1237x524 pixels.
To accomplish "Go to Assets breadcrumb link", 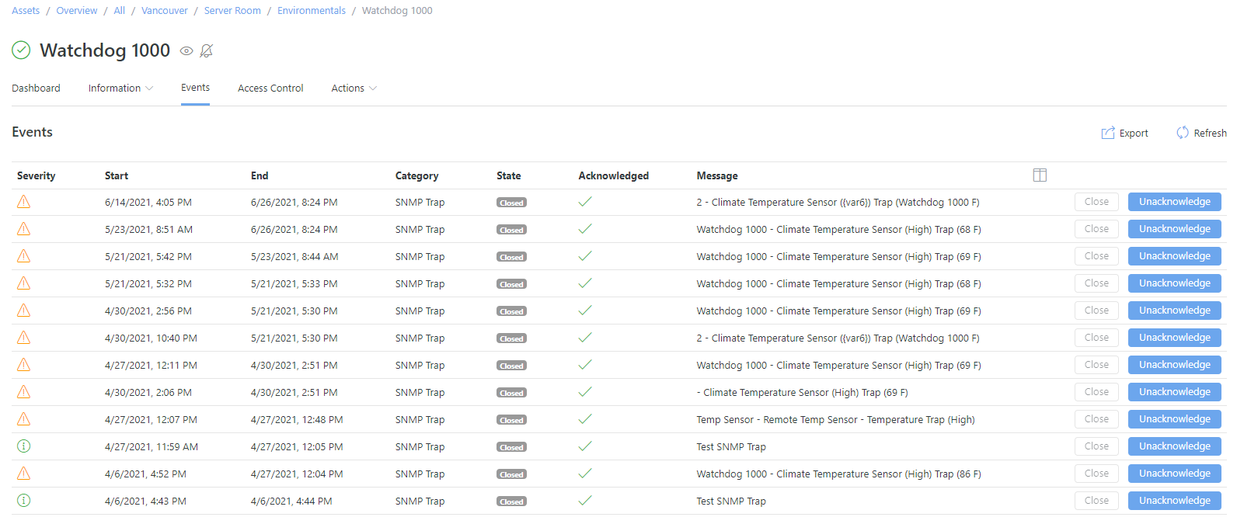I will coord(26,11).
